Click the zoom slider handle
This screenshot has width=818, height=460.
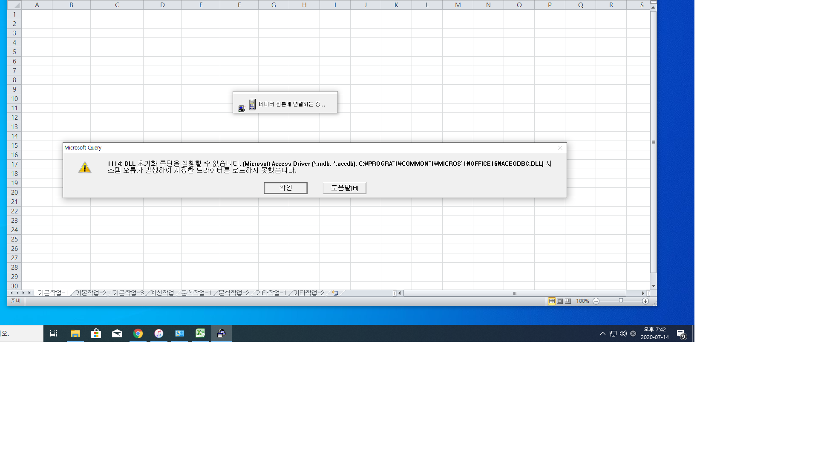tap(621, 301)
